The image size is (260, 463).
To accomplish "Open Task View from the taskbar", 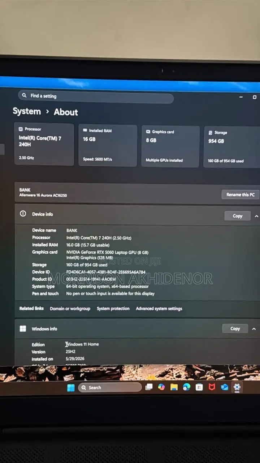I will [149, 387].
